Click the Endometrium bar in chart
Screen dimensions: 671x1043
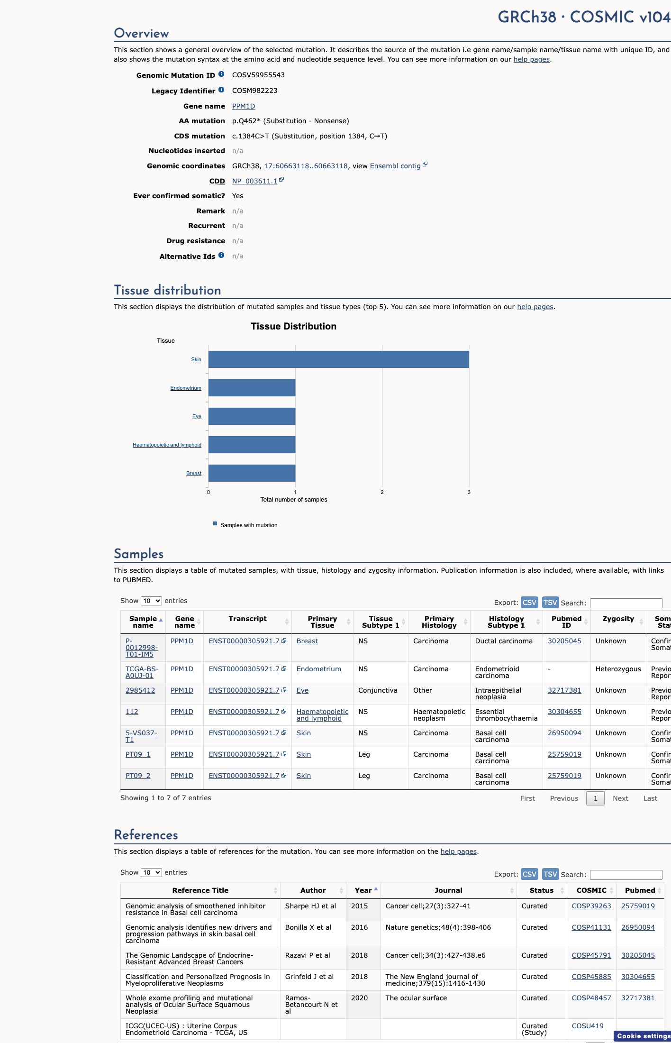click(252, 388)
